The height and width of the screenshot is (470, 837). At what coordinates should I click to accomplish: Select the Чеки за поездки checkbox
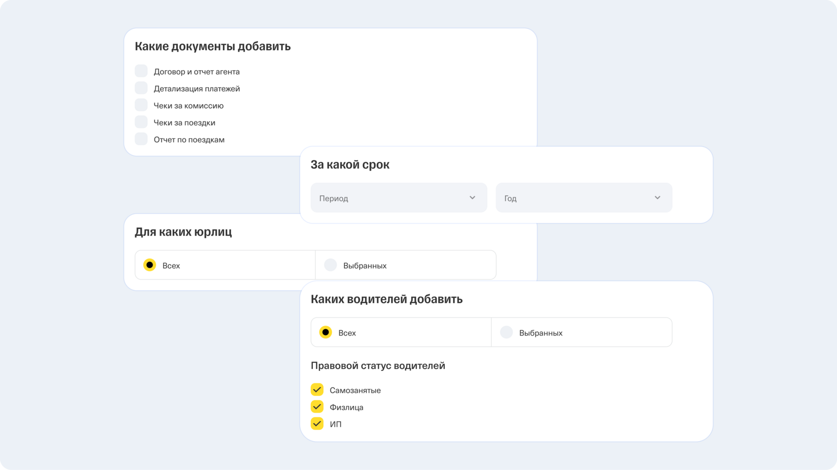pyautogui.click(x=141, y=122)
